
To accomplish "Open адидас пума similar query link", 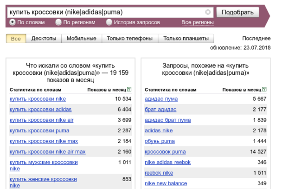I will pos(161,99).
